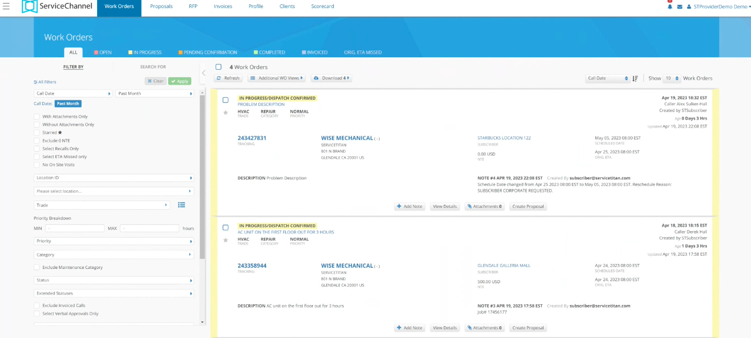Screen dimensions: 751x338
Task: Select checkbox for order 243427831
Action: (x=225, y=100)
